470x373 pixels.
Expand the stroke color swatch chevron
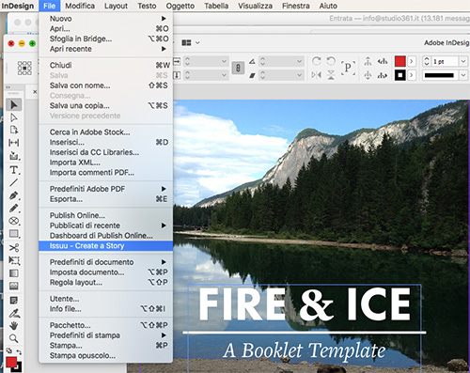412,75
